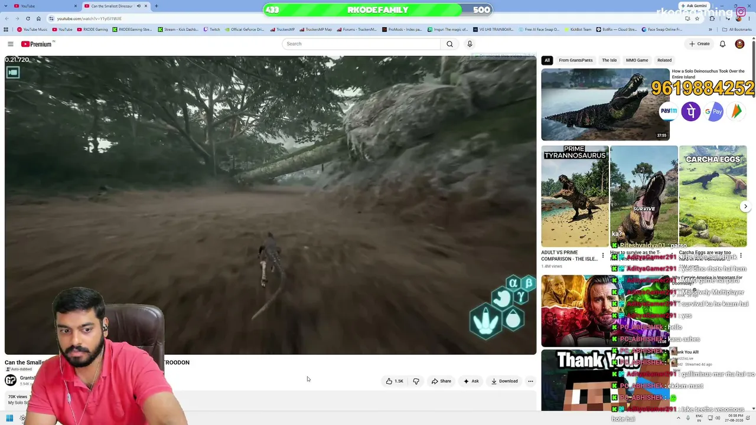
Task: Open Chrome's three-dot menu
Action: (x=749, y=18)
